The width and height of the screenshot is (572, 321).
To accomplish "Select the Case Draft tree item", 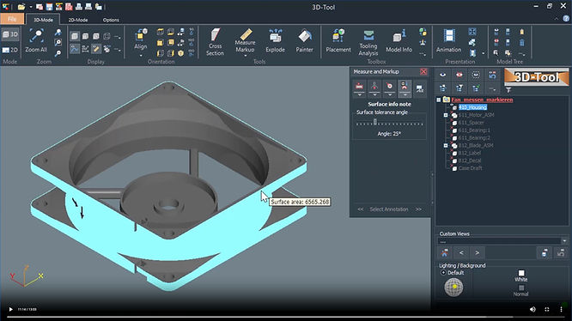I will point(470,168).
